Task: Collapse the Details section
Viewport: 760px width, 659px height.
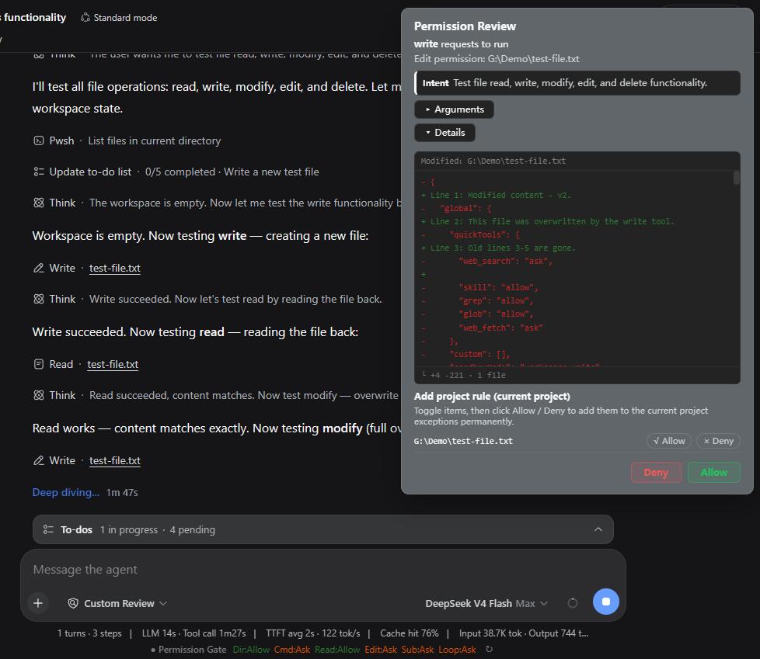Action: pyautogui.click(x=444, y=133)
